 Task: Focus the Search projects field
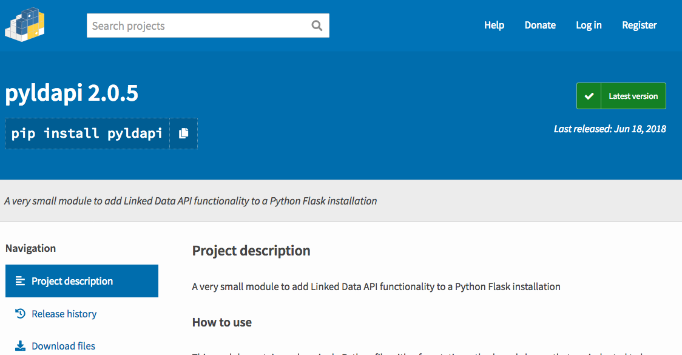pyautogui.click(x=208, y=25)
